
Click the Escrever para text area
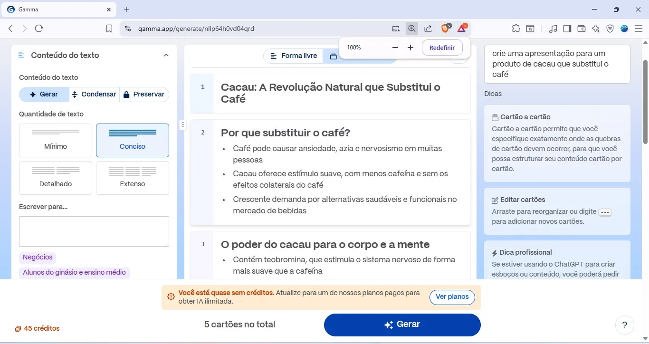click(x=94, y=231)
